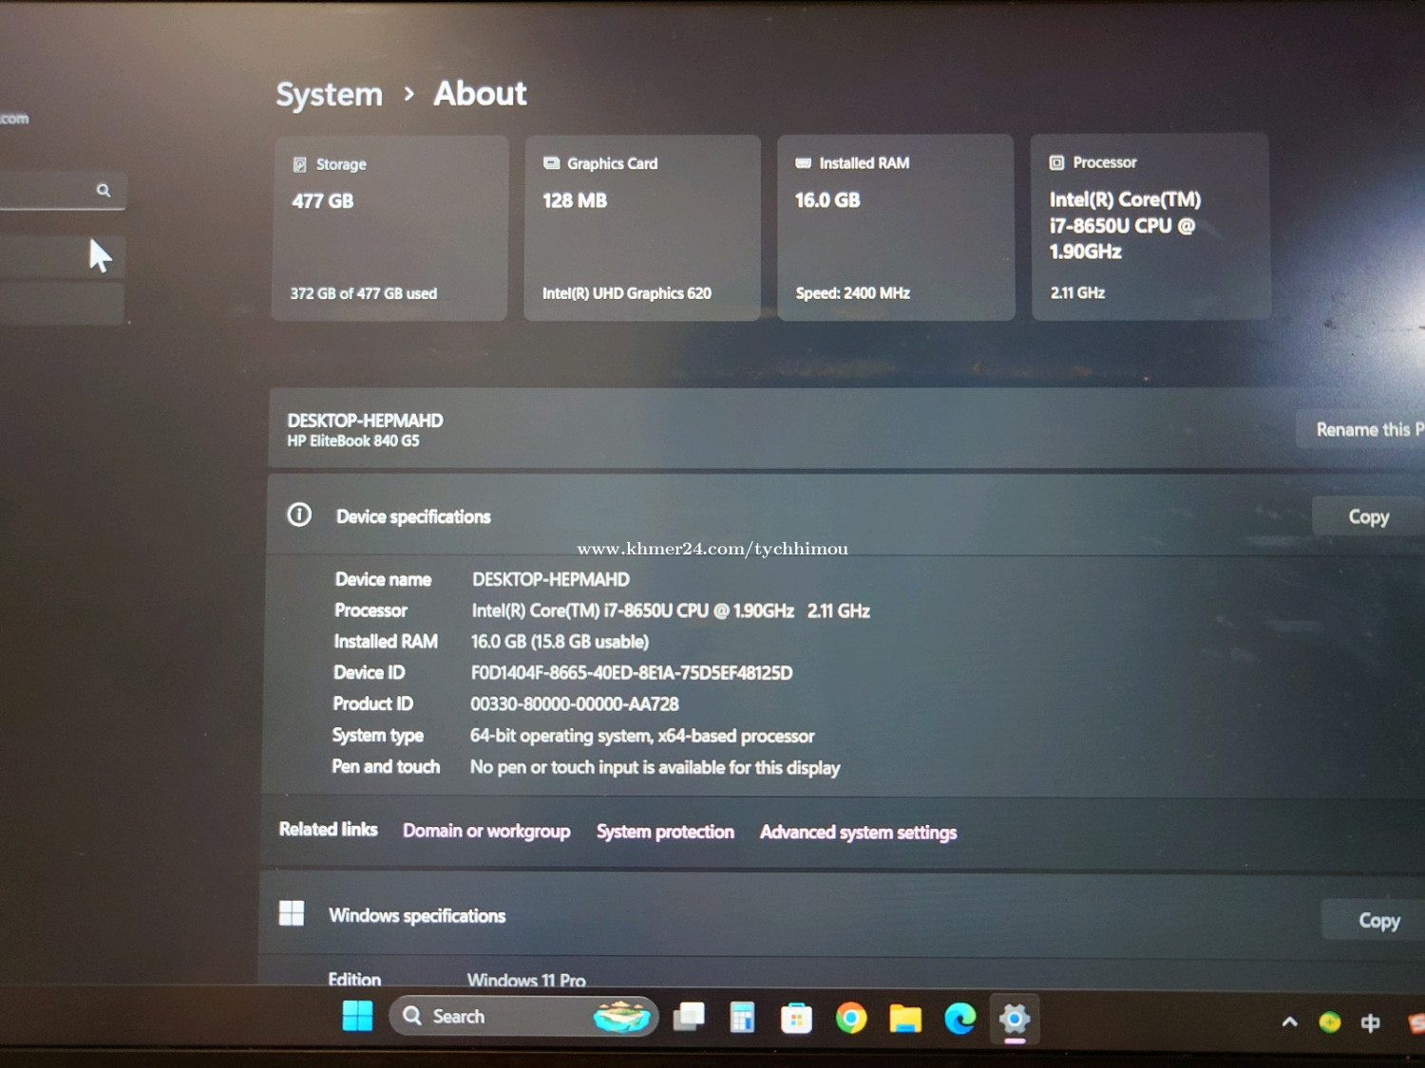Click the Storage card icon

[x=299, y=164]
